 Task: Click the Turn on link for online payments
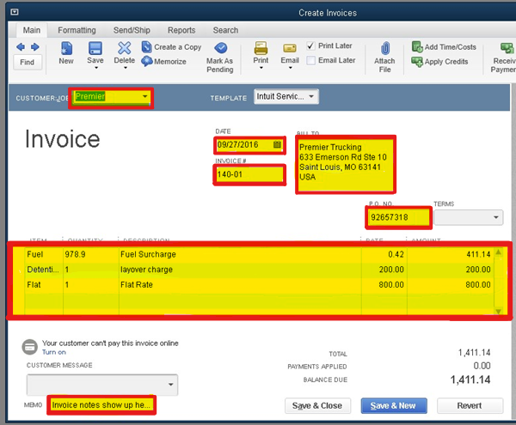(x=54, y=352)
